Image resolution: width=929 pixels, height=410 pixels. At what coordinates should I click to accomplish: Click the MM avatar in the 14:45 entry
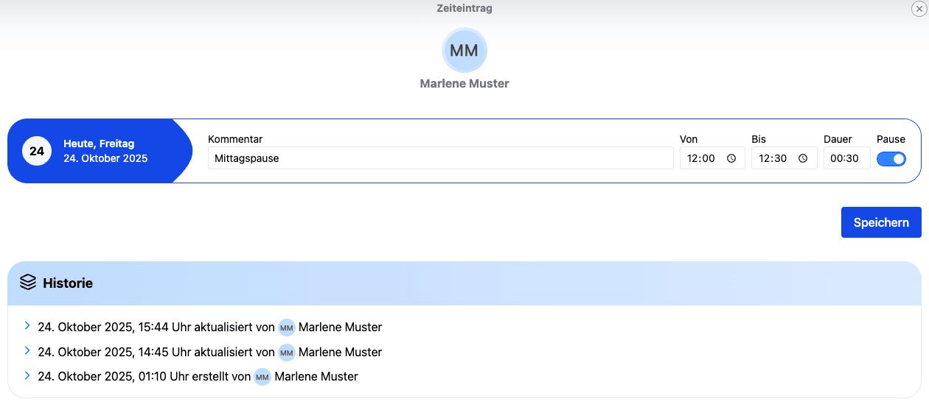pyautogui.click(x=287, y=353)
